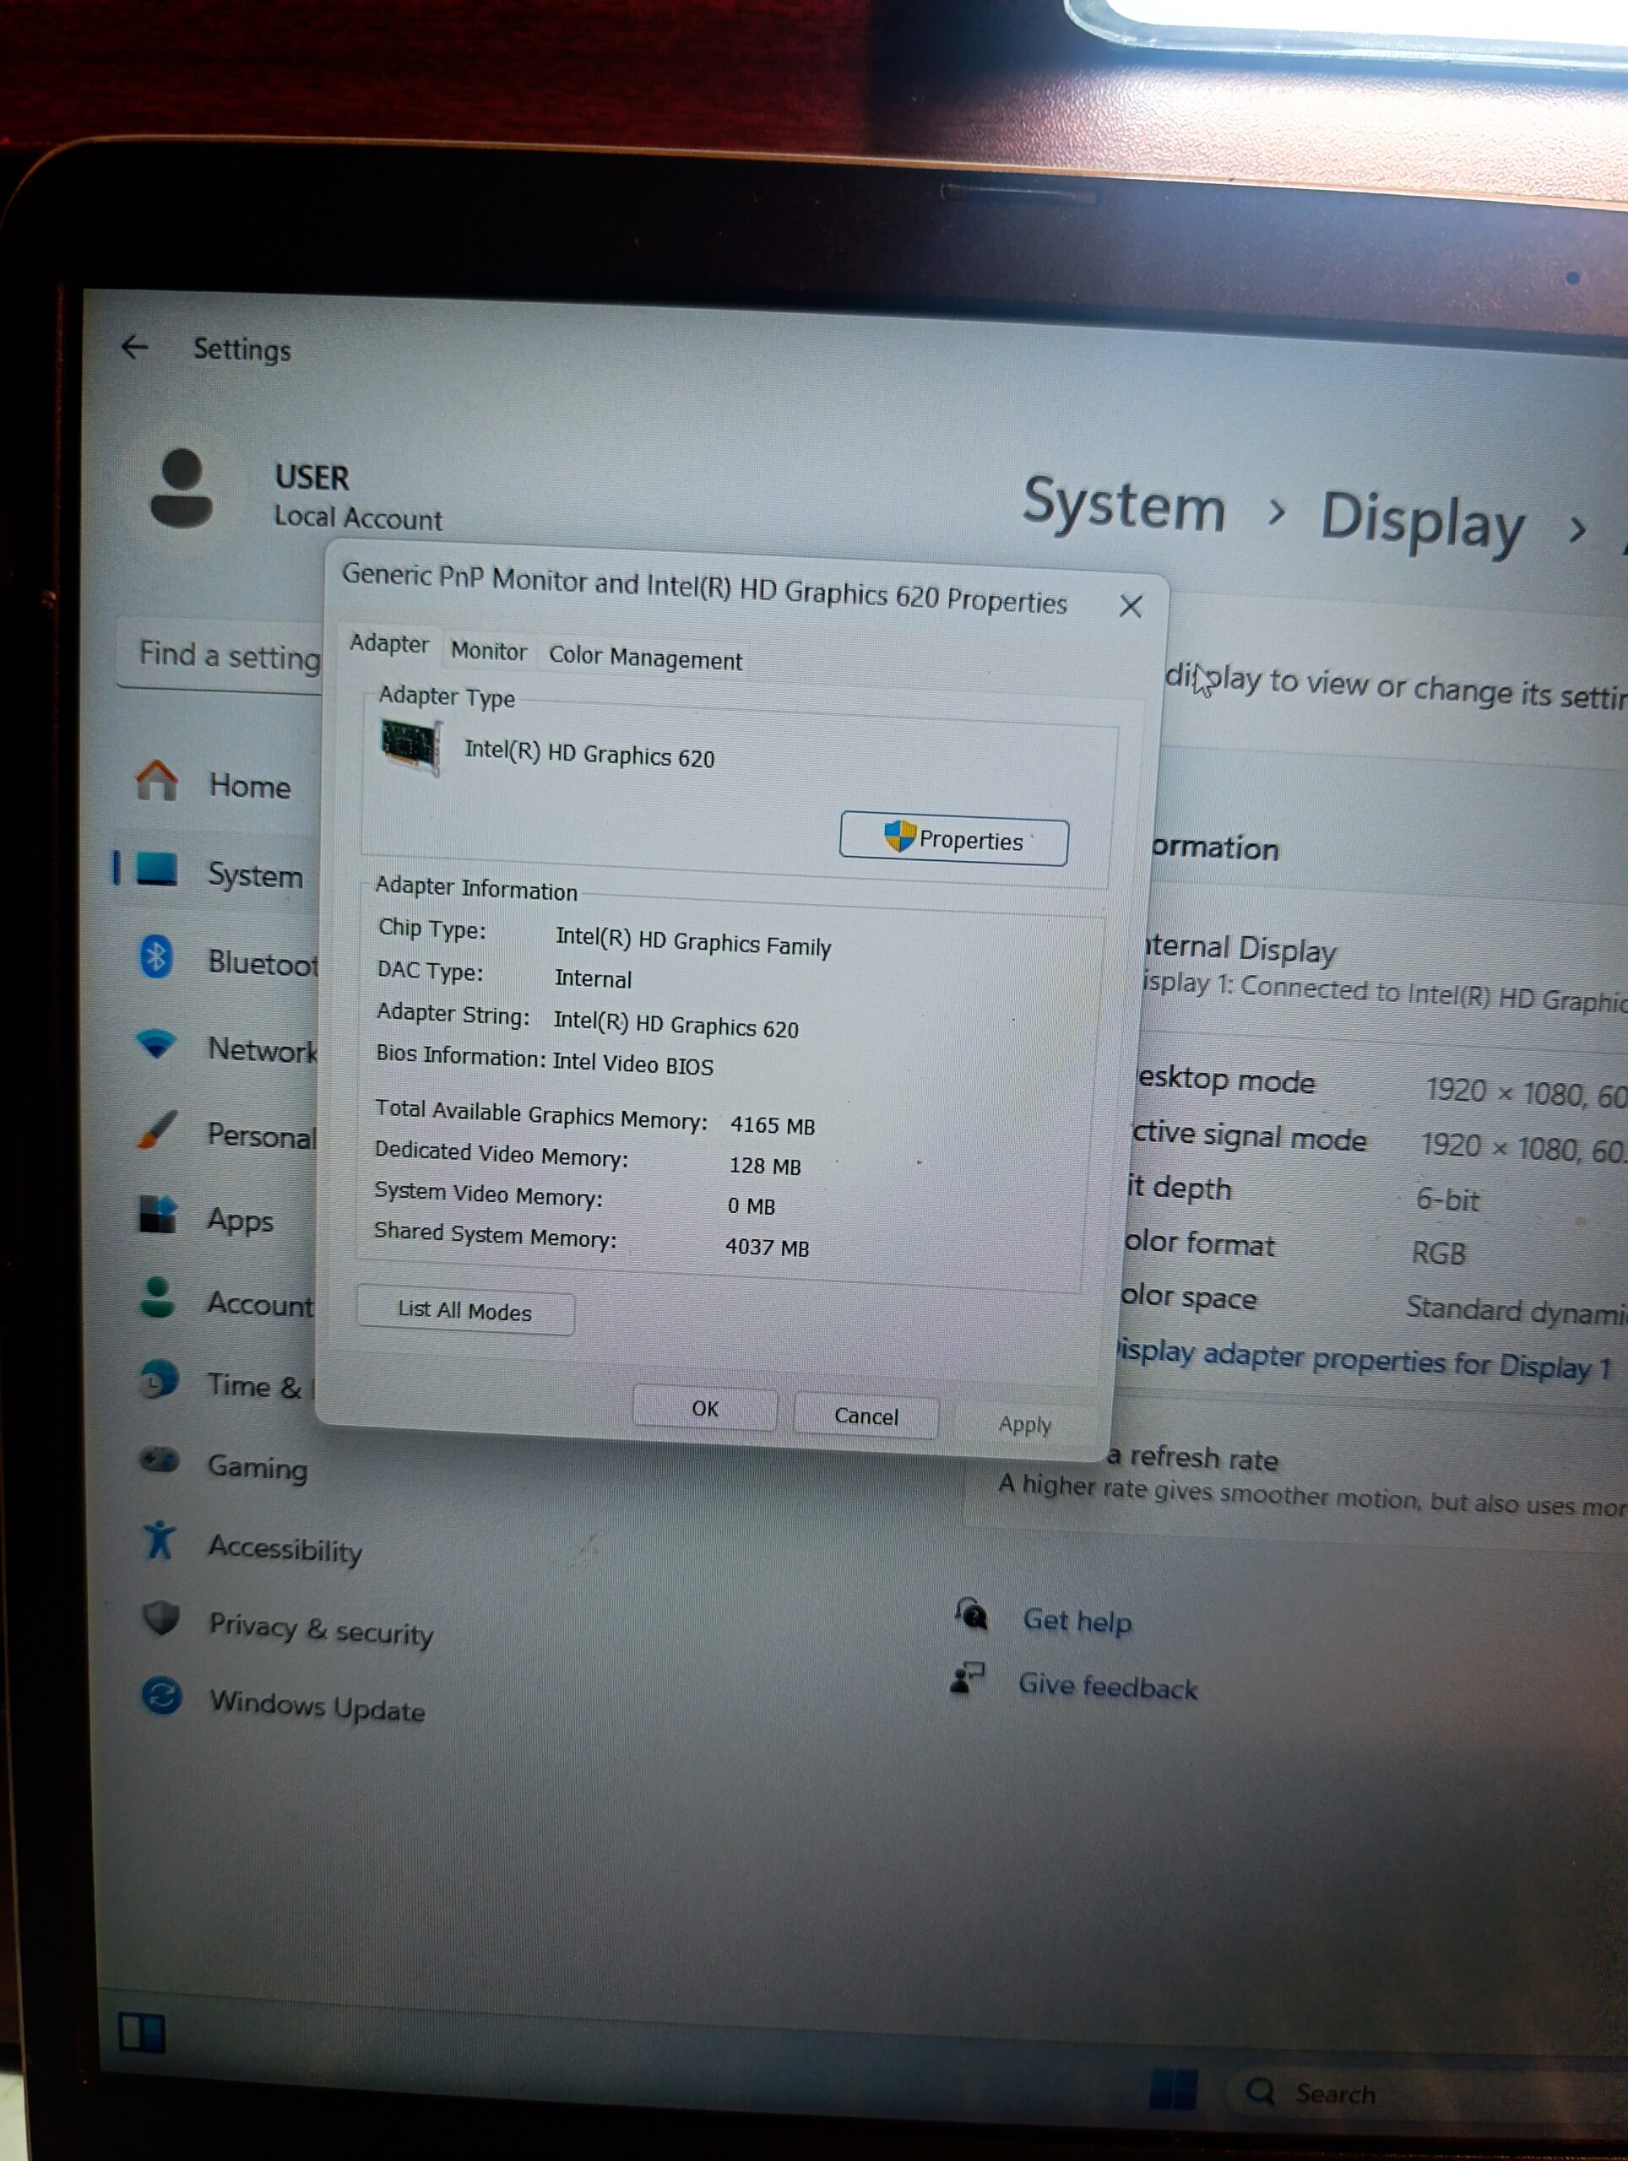
Task: Click the 'Settings' title text
Action: [241, 349]
